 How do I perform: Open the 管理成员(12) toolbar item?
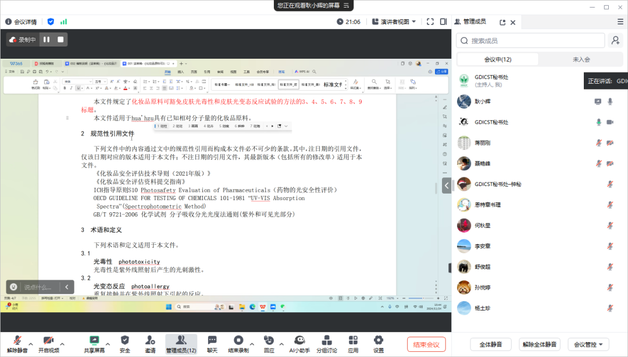[x=181, y=344]
